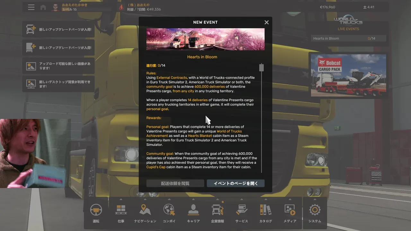Expand the コンボイ menu arrow
Viewport: 411px width, 231px height.
pos(169,199)
